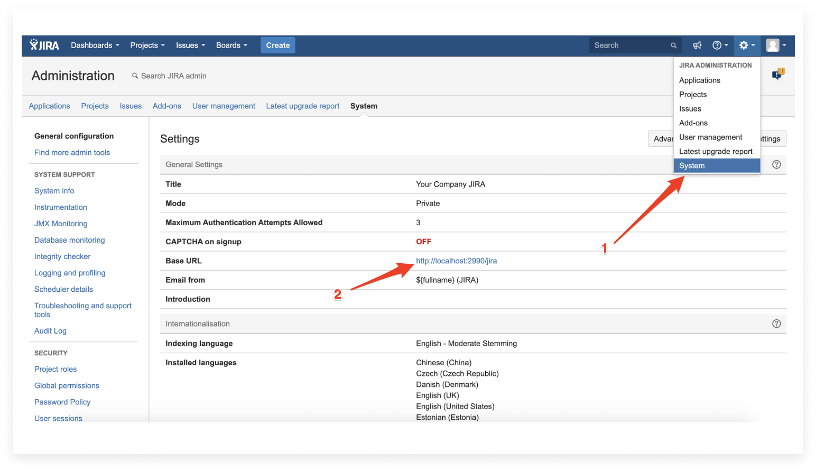The width and height of the screenshot is (816, 471).
Task: Open Logging and profiling in sidebar
Action: pos(70,273)
